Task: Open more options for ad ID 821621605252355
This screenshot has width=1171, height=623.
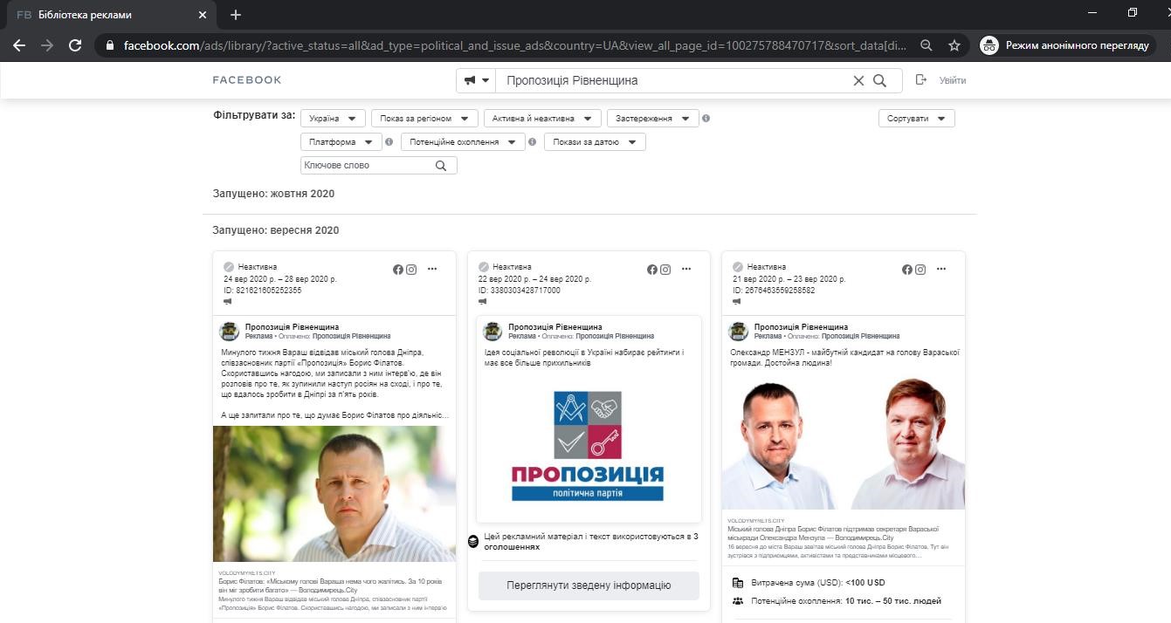Action: point(432,270)
